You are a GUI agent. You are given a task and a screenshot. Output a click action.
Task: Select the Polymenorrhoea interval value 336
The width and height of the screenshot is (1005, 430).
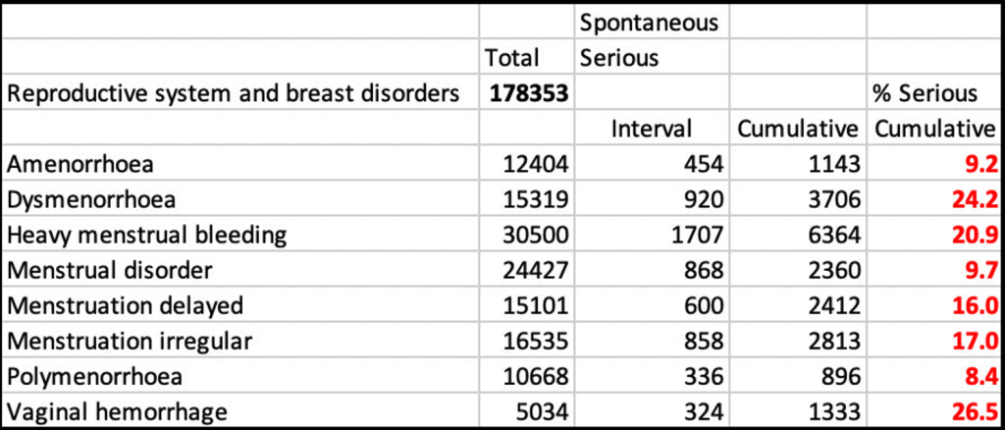tap(700, 376)
